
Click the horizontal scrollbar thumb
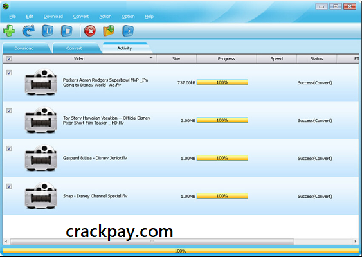pos(152,242)
